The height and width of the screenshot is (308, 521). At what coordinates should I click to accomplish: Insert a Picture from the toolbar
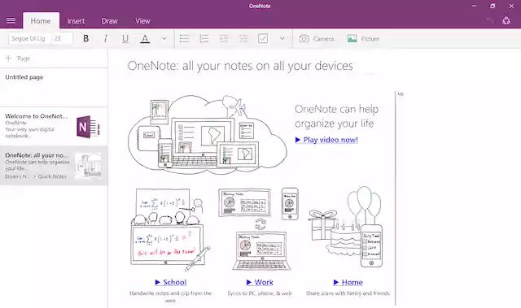coord(363,39)
